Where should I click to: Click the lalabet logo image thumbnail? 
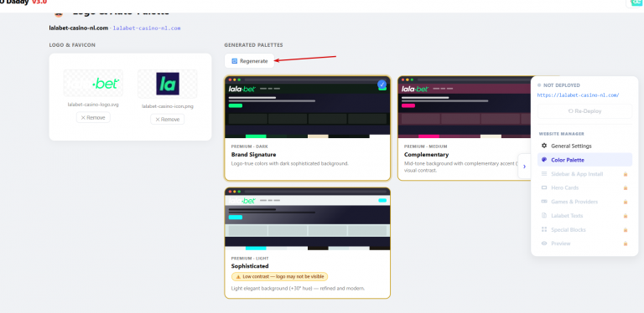pyautogui.click(x=93, y=84)
